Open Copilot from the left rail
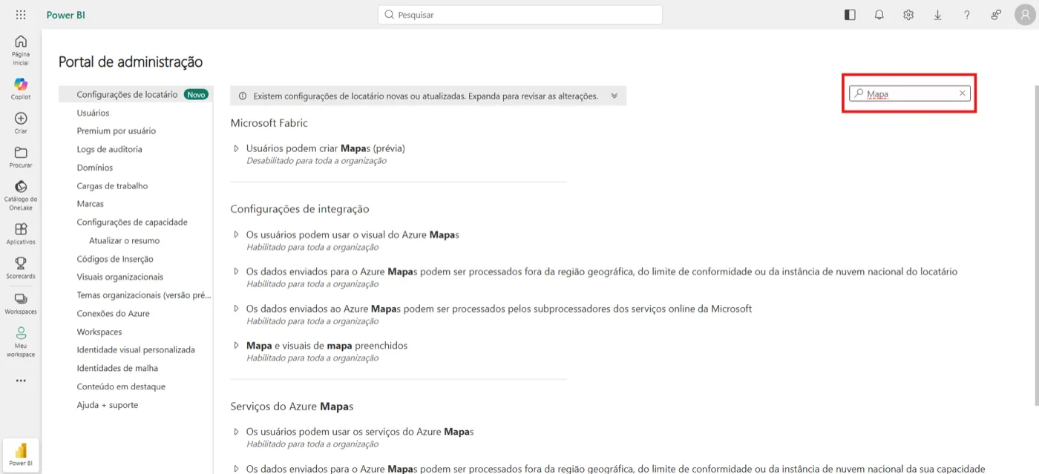 [21, 89]
